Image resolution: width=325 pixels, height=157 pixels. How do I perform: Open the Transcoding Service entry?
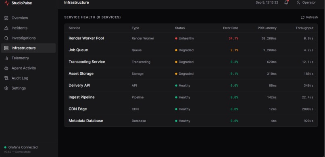191,62
